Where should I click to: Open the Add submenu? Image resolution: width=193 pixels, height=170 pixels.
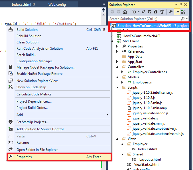point(59,115)
